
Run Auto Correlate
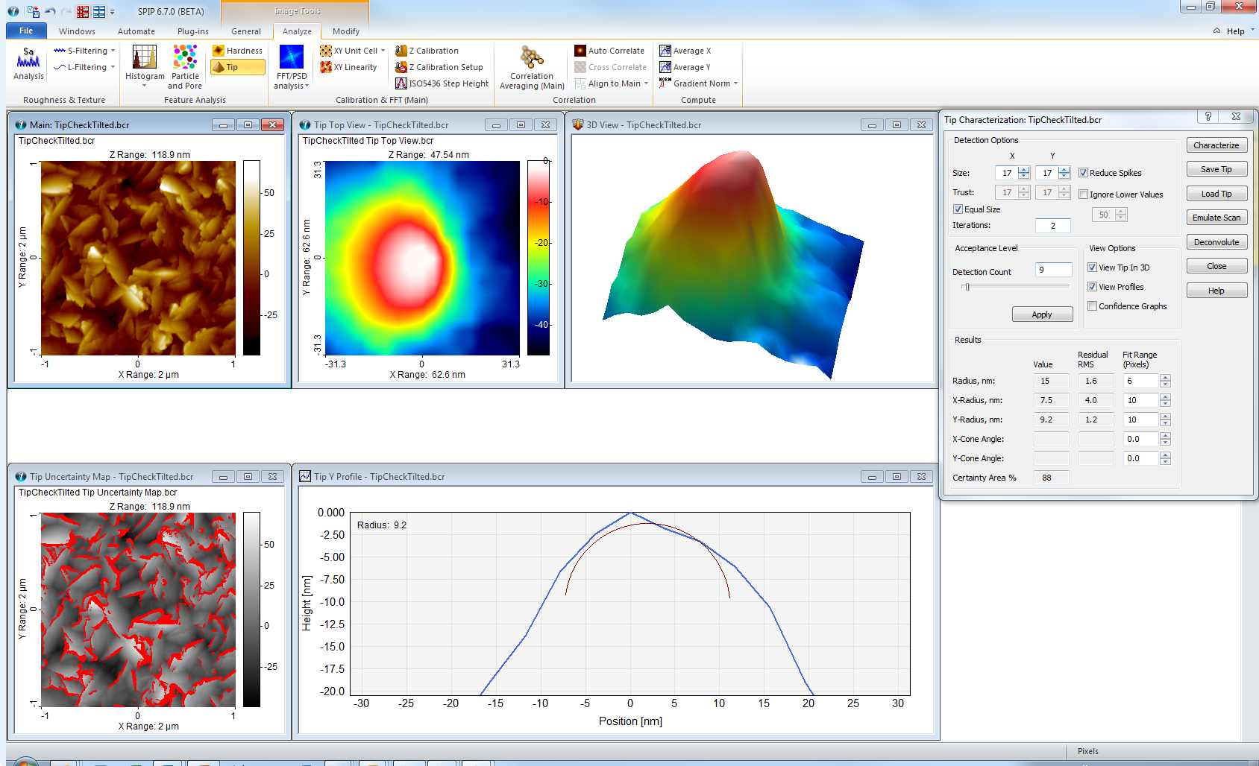point(609,51)
